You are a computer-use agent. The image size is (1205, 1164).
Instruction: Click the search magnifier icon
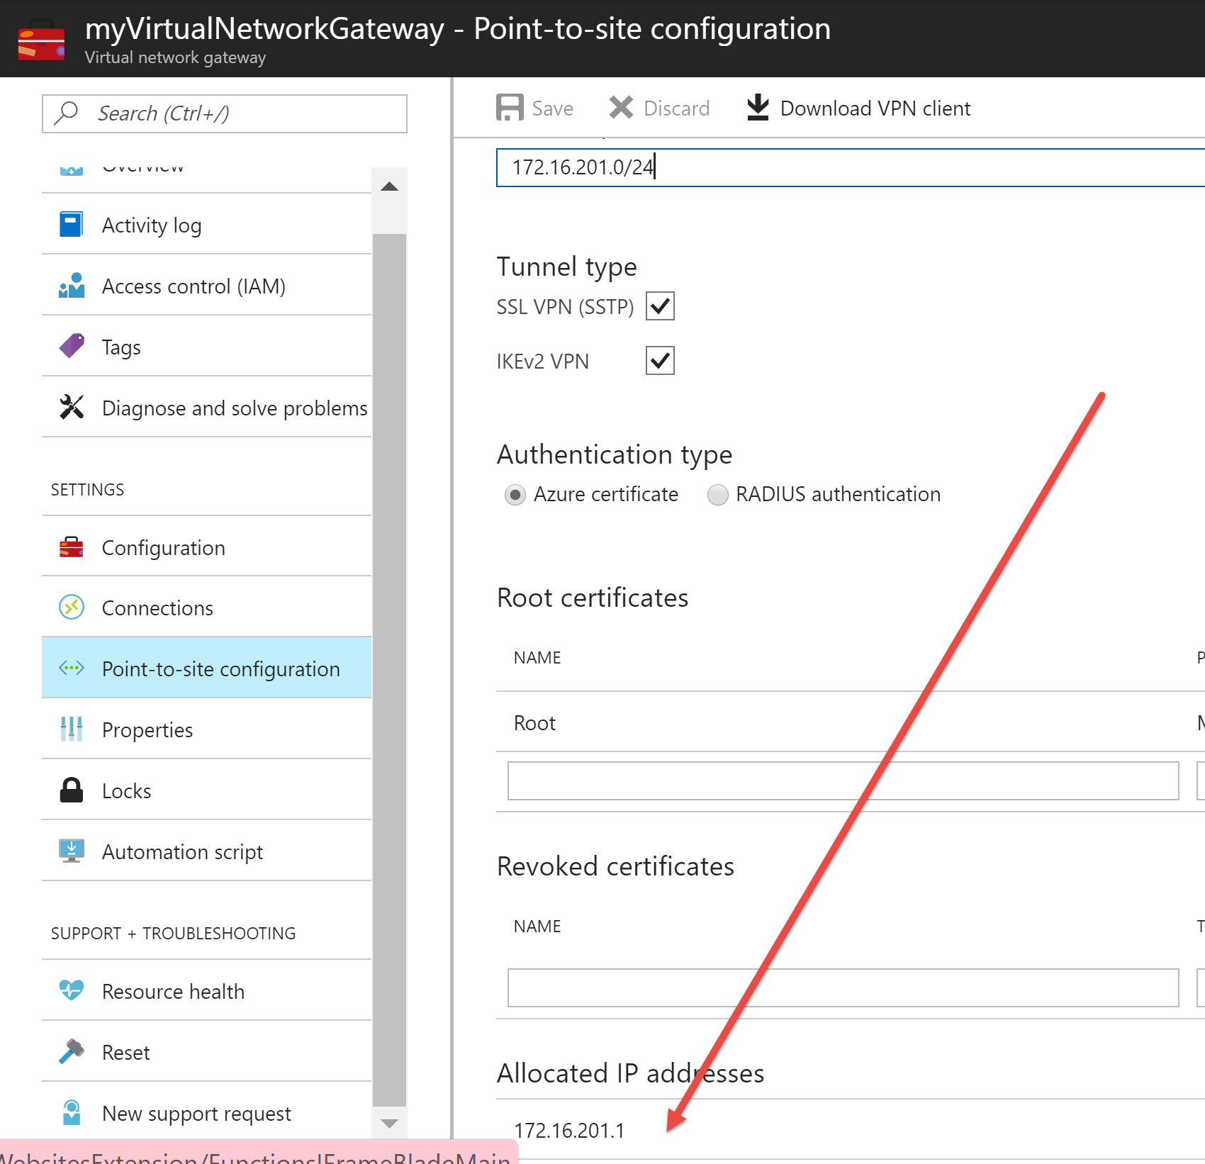pos(66,113)
